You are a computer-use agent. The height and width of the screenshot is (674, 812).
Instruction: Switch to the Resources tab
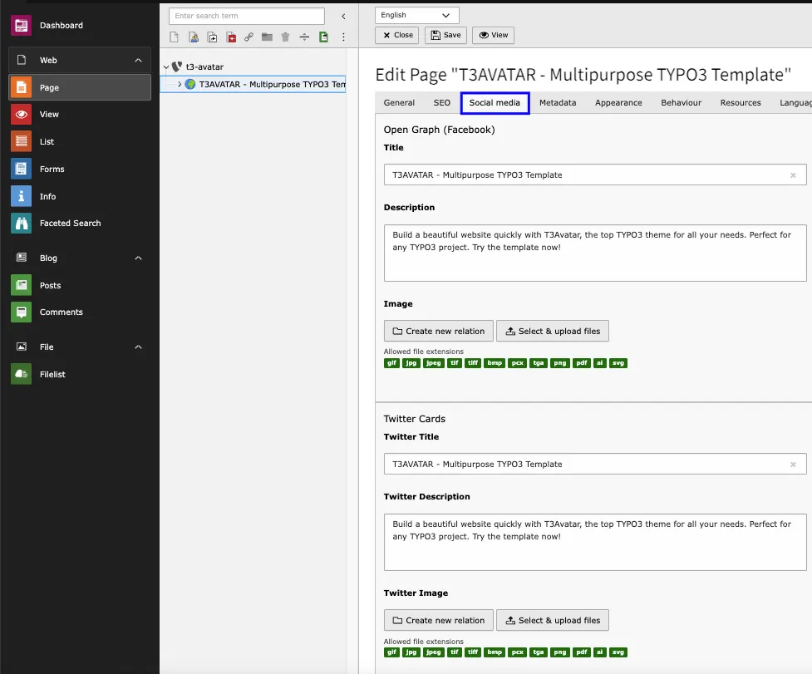[741, 102]
